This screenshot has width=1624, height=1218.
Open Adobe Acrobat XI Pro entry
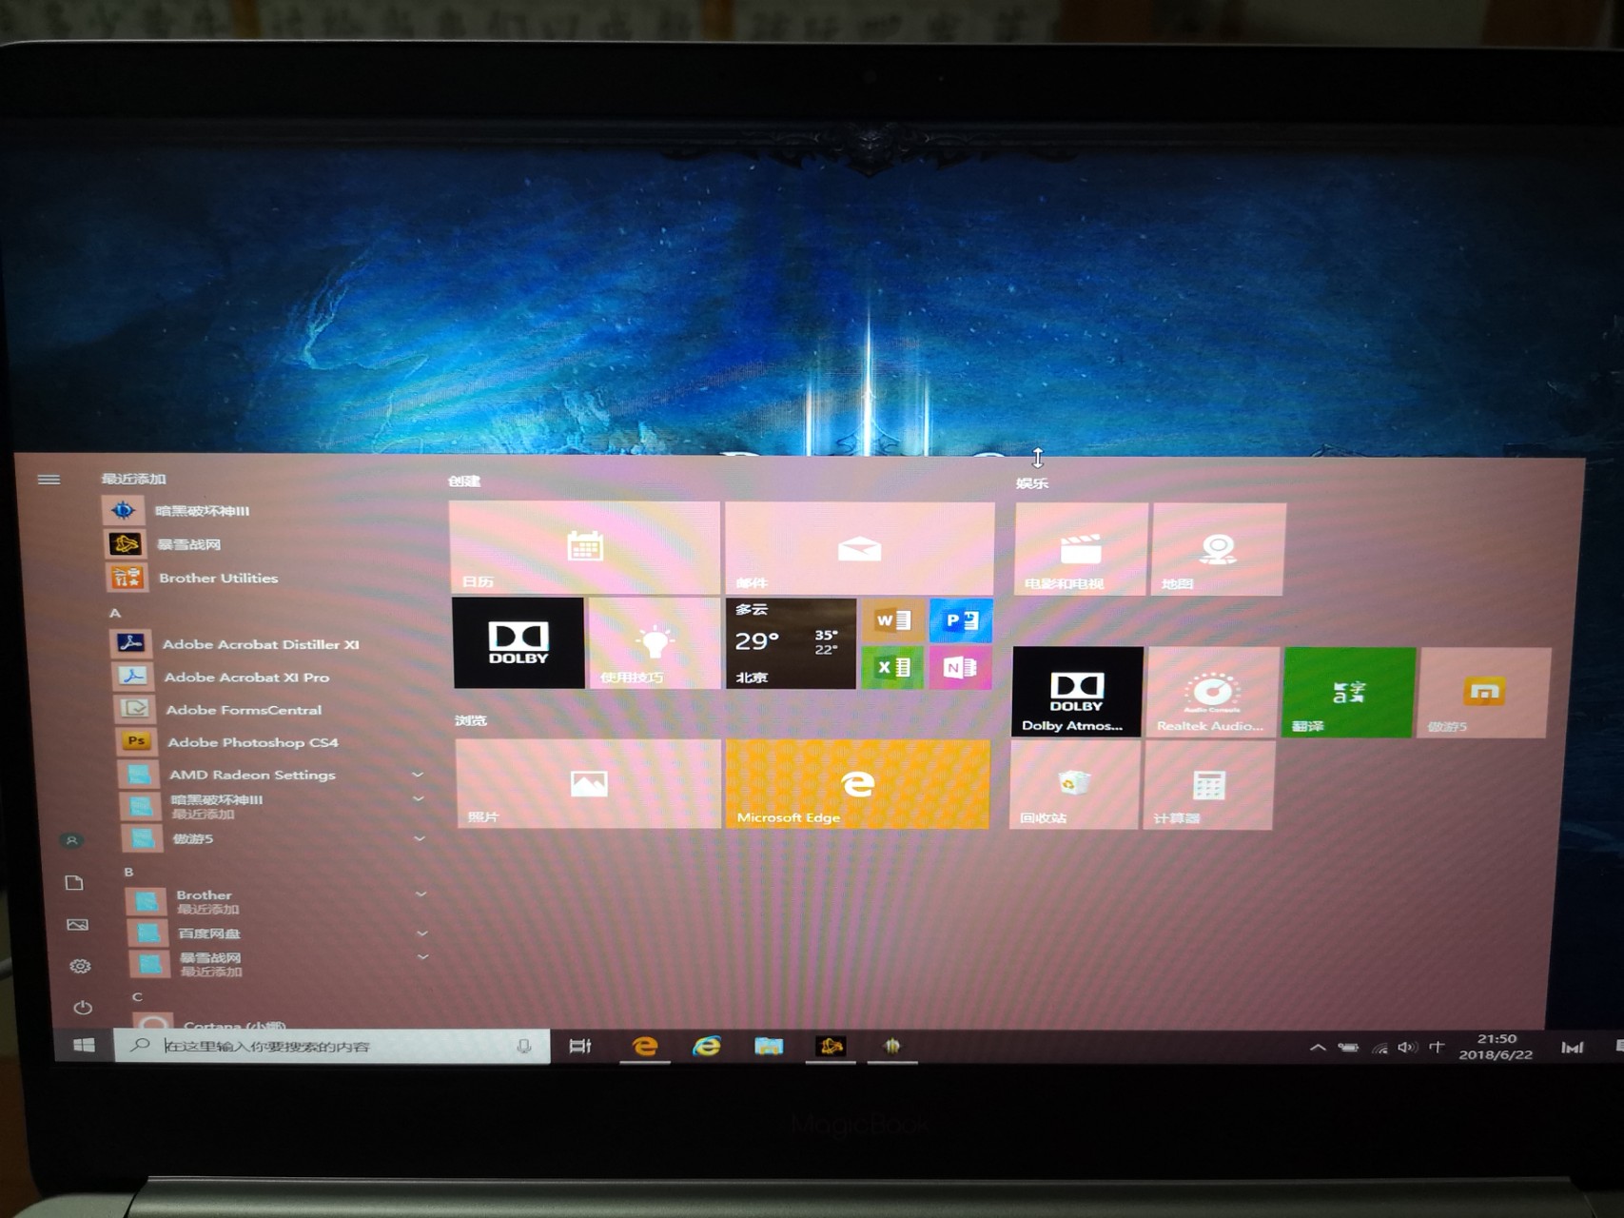point(245,677)
